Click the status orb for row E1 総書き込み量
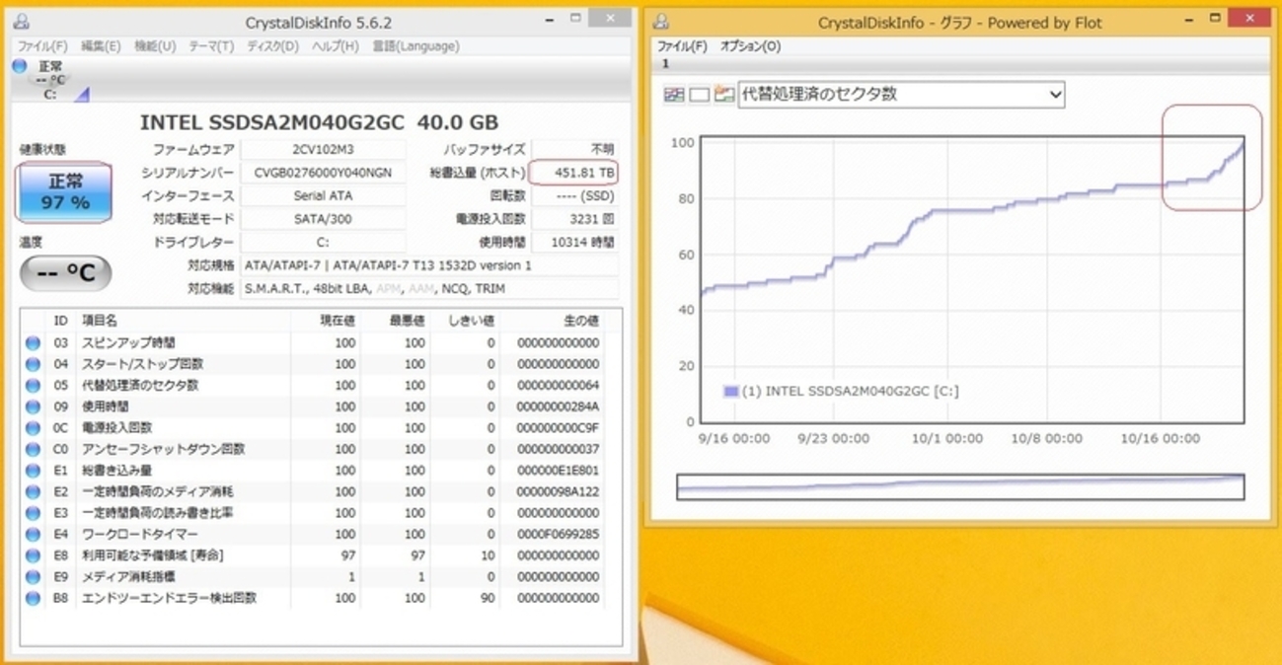Image resolution: width=1282 pixels, height=665 pixels. (x=33, y=471)
